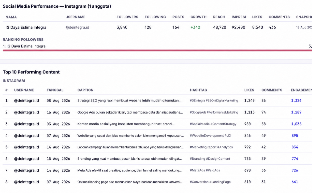
Task: Click engagement value 1,326
Action: pos(296,101)
